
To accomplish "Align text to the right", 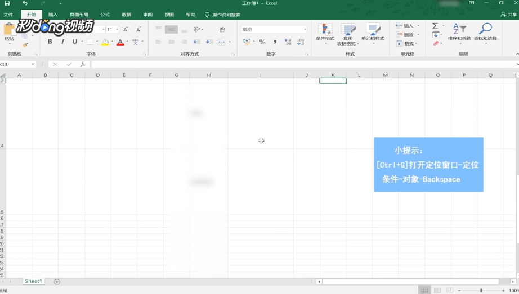I will pos(184,42).
